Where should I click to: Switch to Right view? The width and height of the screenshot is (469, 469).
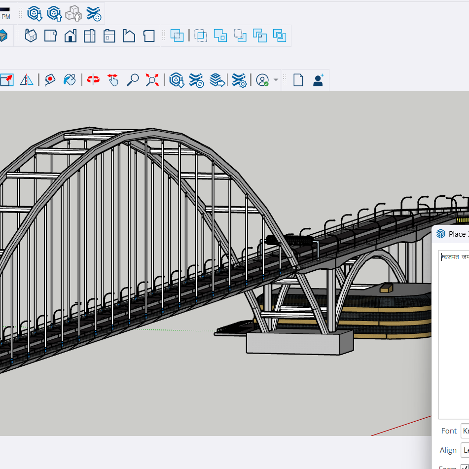pos(90,36)
